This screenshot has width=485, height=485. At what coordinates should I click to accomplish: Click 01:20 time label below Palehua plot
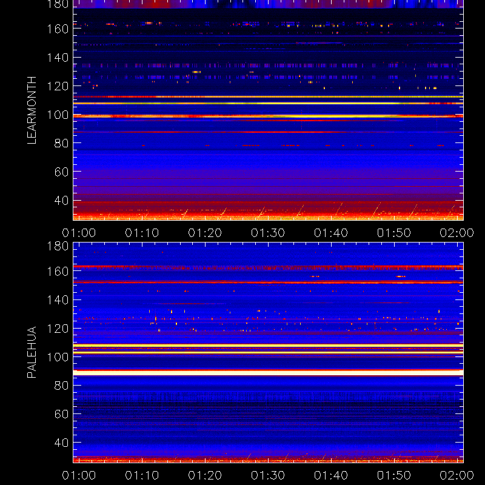pyautogui.click(x=205, y=475)
